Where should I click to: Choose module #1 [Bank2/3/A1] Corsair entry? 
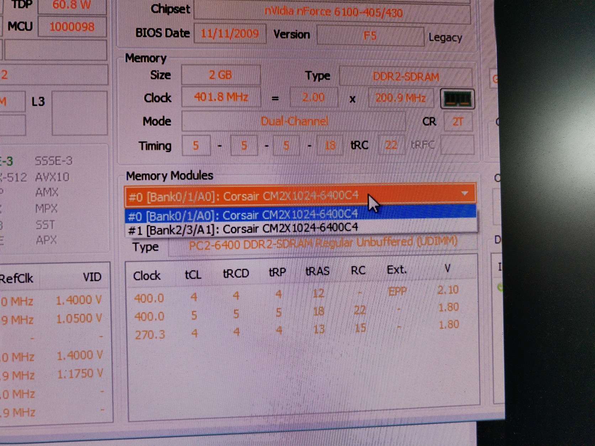coord(301,229)
